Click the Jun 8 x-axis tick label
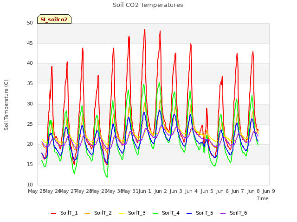This screenshot has height=222, width=297. pos(253,191)
